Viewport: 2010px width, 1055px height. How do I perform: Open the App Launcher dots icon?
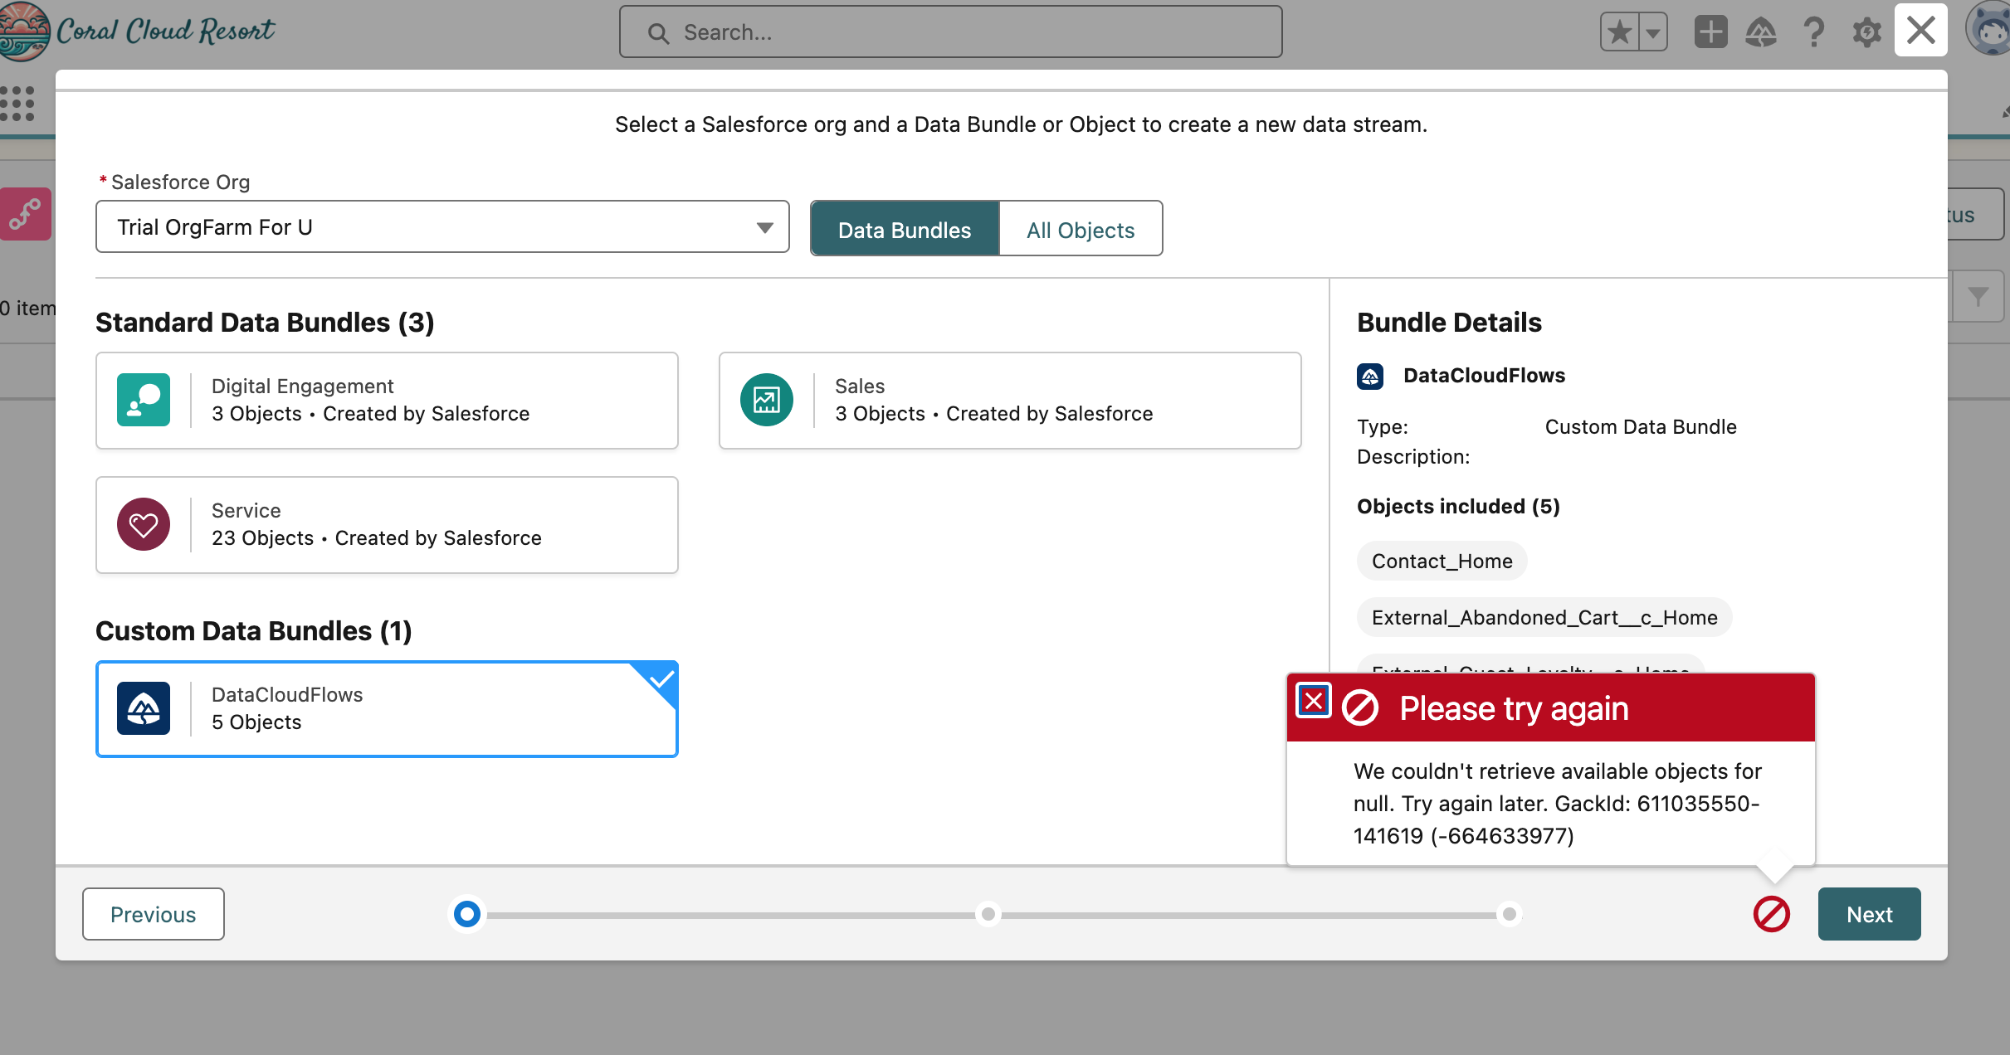click(17, 103)
